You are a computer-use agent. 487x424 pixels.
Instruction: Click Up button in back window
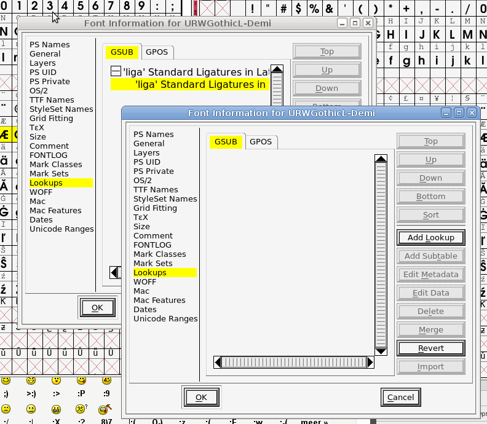pyautogui.click(x=327, y=70)
